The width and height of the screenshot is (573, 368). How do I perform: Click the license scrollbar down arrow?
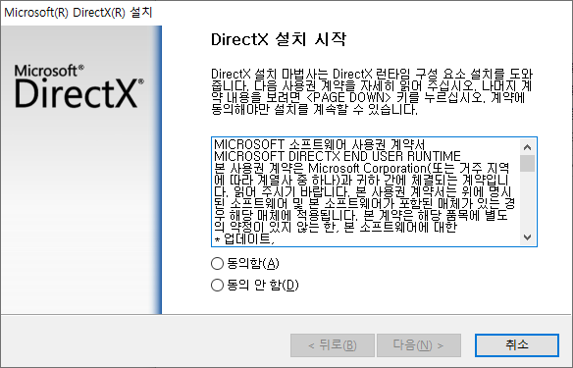(527, 237)
